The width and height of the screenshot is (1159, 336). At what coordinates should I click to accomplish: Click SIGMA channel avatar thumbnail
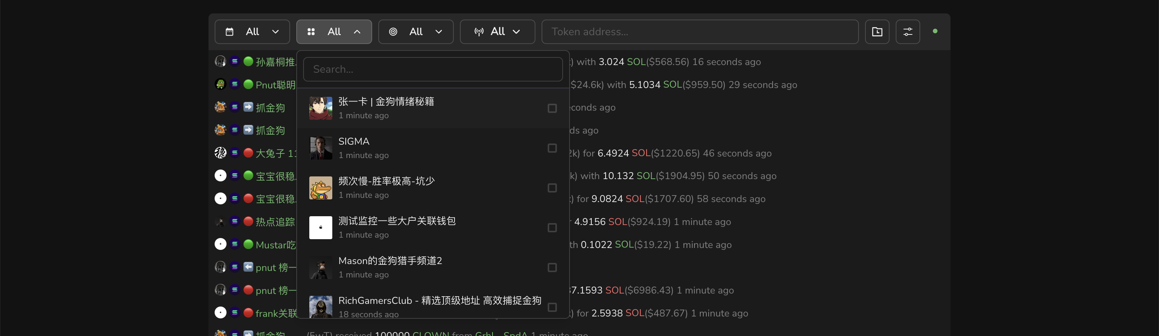(320, 148)
